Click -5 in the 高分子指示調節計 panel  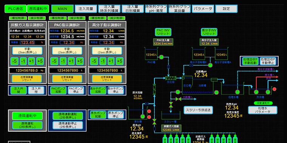[x=94, y=61]
